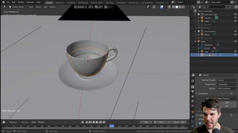Select the Modifiers item under Plate
Viewport: 238px width, 133px height.
coord(208,45)
